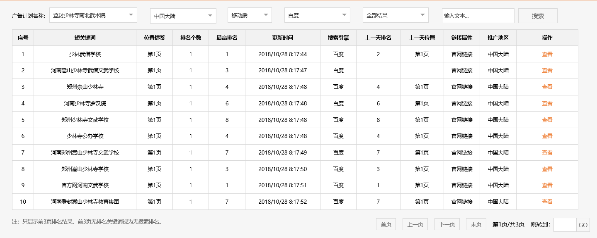The image size is (597, 238).
Task: Click the 最高排名 column header
Action: [x=227, y=38]
